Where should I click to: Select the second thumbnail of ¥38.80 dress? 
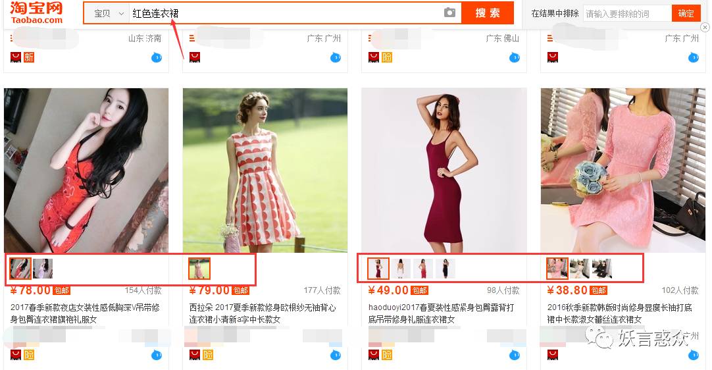(579, 269)
